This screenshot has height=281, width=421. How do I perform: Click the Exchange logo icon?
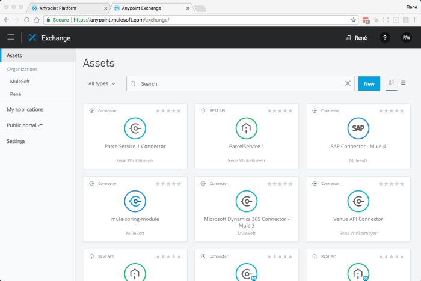32,38
